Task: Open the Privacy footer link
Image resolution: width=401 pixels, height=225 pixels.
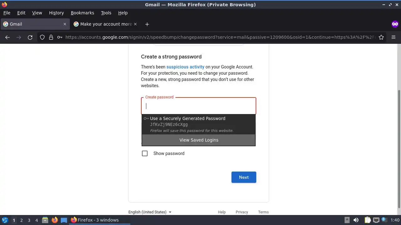Action: (x=242, y=212)
